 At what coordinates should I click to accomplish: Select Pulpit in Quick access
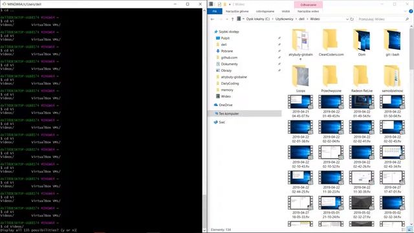[x=225, y=38]
